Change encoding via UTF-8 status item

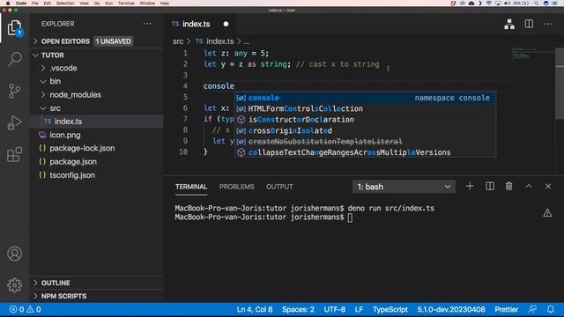click(335, 309)
